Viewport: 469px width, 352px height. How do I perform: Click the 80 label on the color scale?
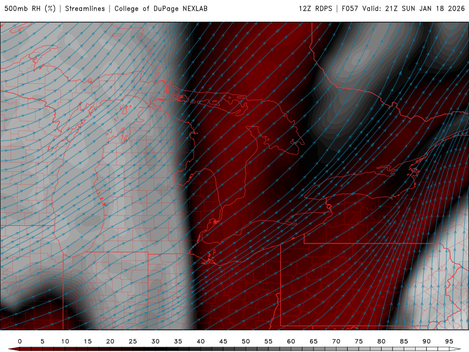coord(382,341)
